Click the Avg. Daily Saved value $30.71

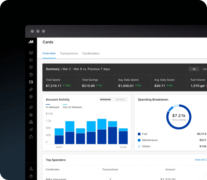(160, 86)
